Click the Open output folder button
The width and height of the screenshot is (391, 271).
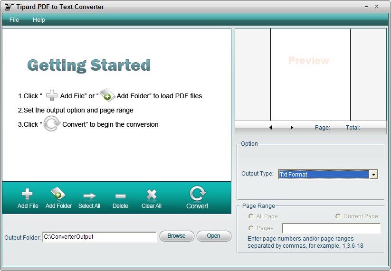pos(214,236)
